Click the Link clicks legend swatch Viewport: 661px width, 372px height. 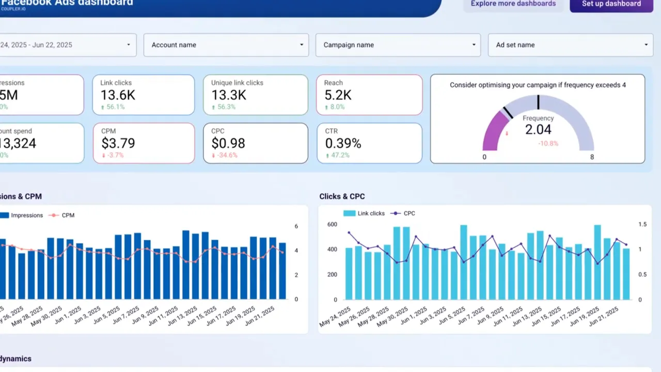[x=349, y=213]
